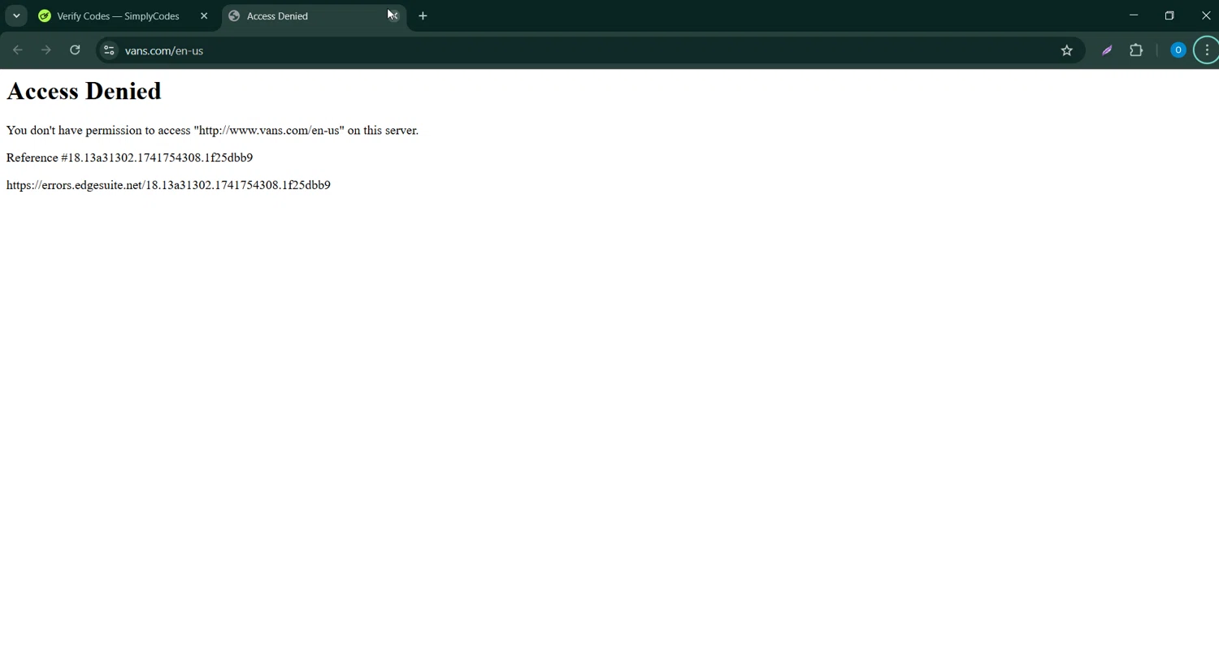Go forward to the next page
Viewport: 1219px width, 656px height.
[46, 50]
